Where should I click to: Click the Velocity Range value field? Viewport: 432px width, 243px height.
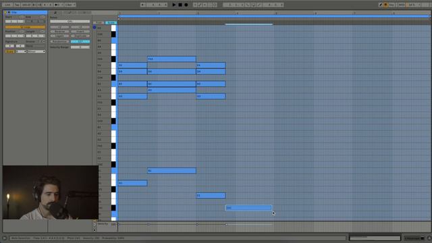pos(80,47)
